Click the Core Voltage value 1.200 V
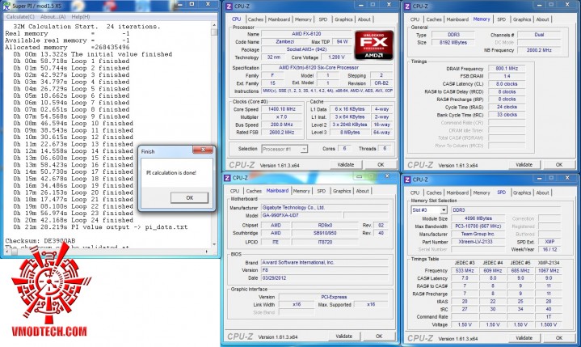The width and height of the screenshot is (581, 347). (336, 57)
